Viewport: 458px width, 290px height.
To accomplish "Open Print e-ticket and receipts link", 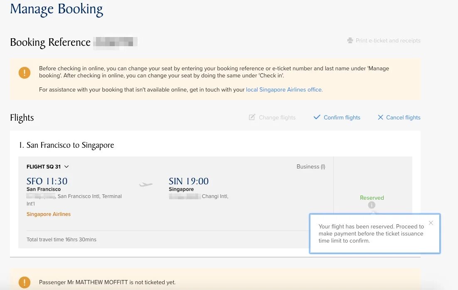I will [388, 41].
